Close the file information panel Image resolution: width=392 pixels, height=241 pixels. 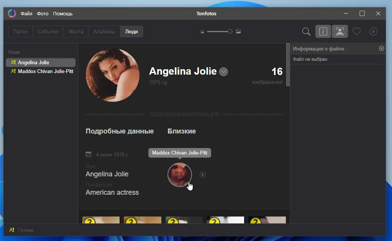(x=381, y=49)
